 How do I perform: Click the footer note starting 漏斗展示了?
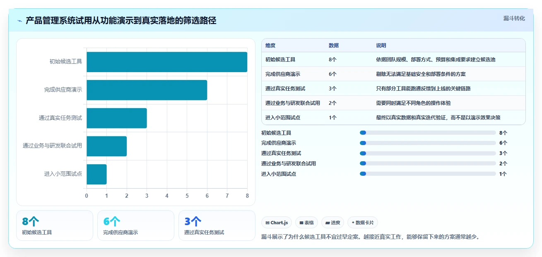click(371, 237)
